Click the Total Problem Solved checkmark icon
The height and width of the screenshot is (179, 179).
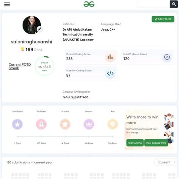click(167, 57)
